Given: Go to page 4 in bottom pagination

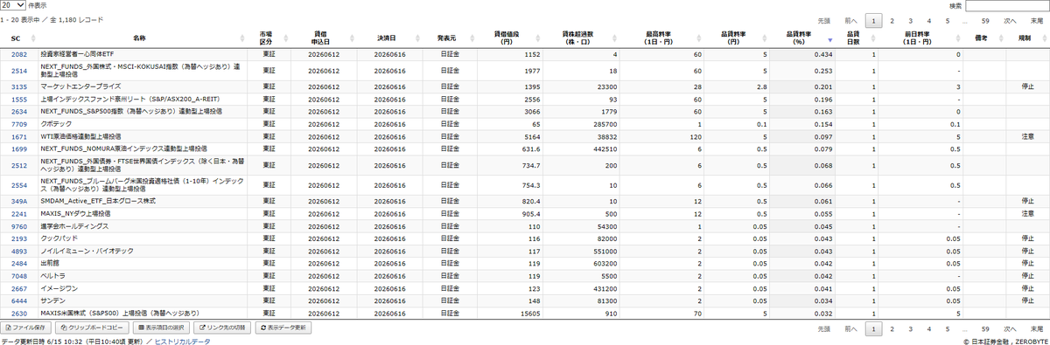Looking at the screenshot, I should point(929,329).
